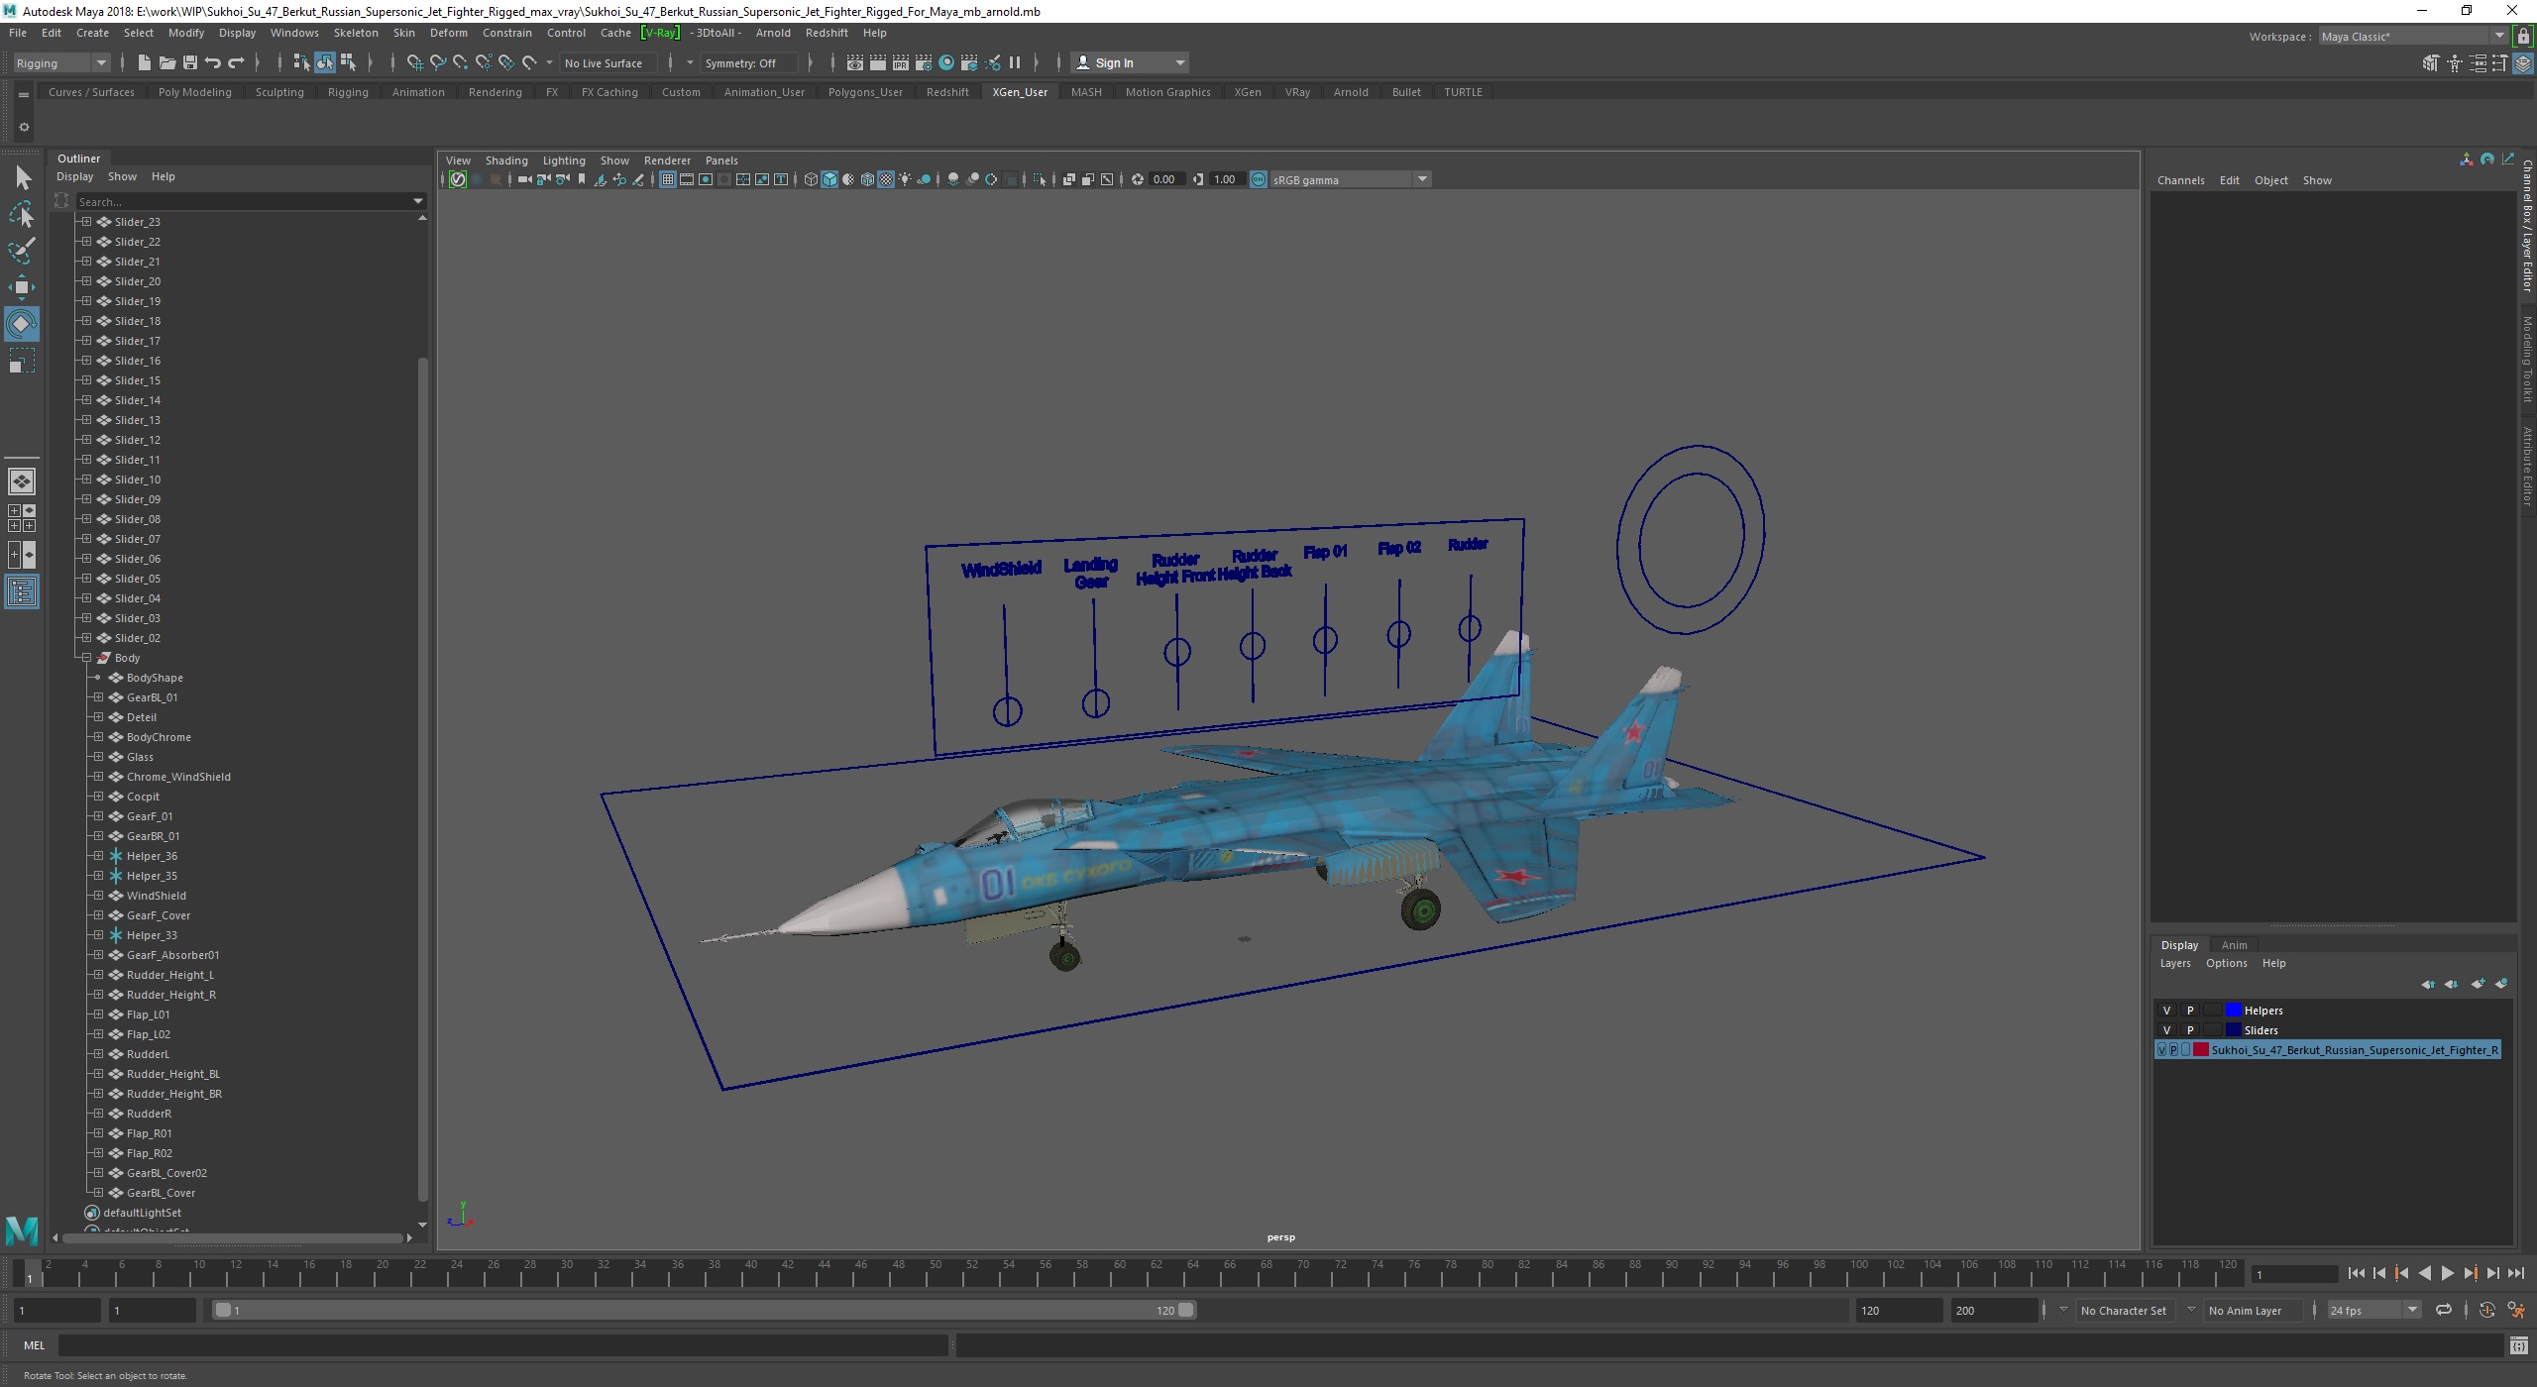
Task: Activate the Move tool in toolbox
Action: click(22, 287)
